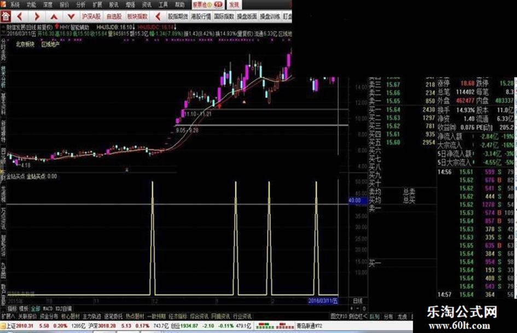Click the 港股行情 toolbar button
The image size is (517, 333).
(x=201, y=16)
